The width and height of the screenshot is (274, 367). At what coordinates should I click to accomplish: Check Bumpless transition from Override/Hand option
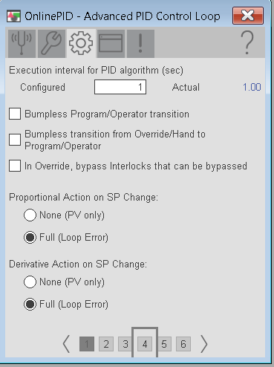(x=15, y=140)
